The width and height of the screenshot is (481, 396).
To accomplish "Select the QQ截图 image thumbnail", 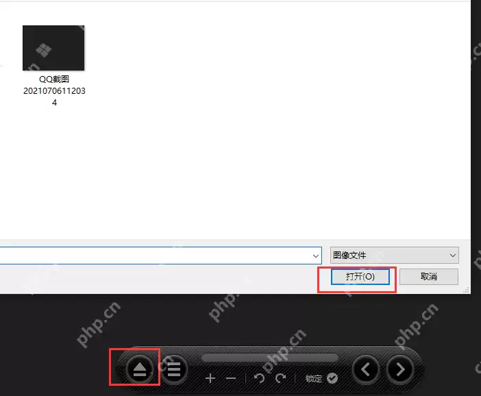I will point(53,48).
